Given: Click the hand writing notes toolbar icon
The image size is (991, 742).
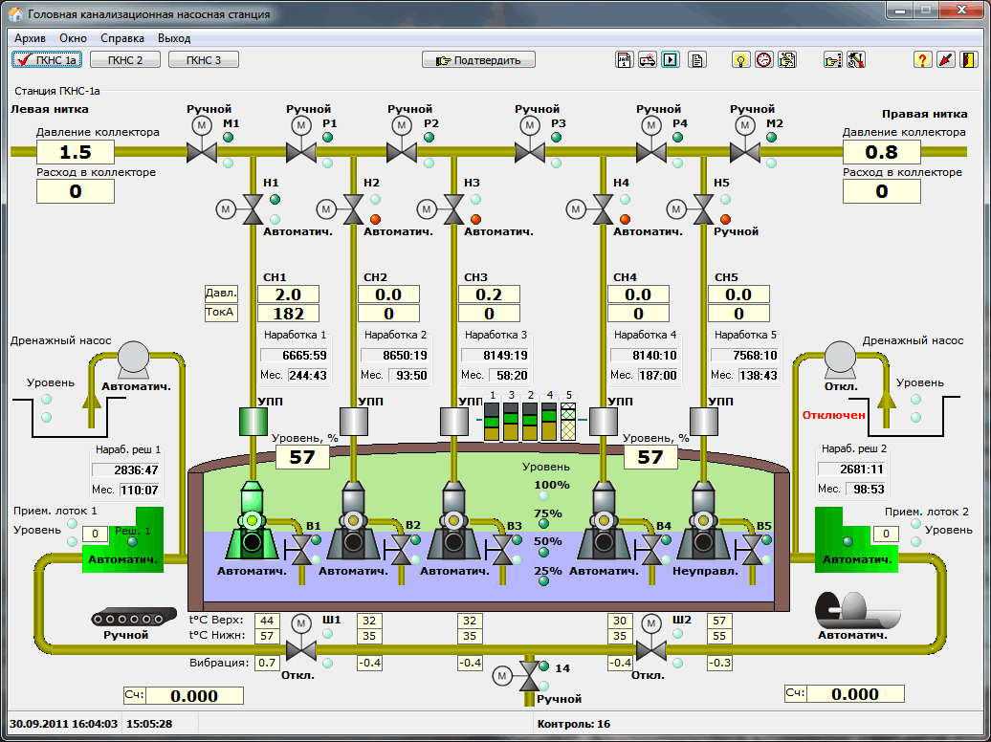Looking at the screenshot, I should coord(787,60).
